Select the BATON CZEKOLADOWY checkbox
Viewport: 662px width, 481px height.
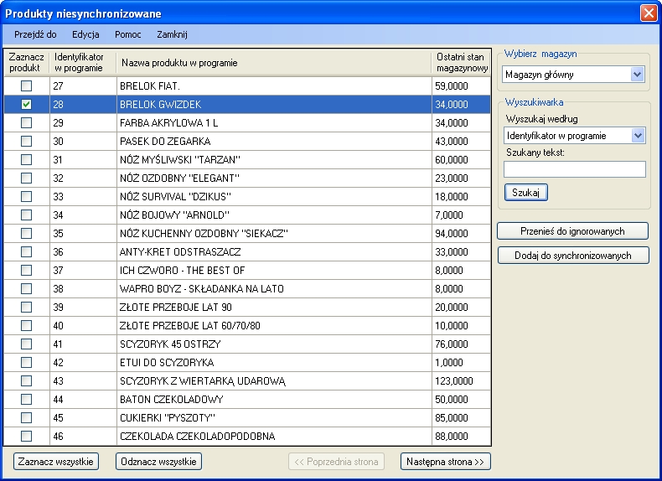tap(26, 400)
